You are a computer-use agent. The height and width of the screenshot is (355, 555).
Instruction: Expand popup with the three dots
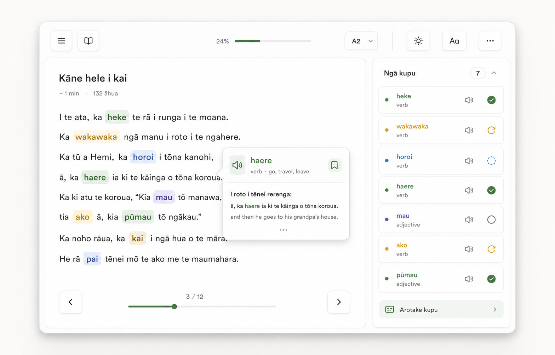coord(284,230)
